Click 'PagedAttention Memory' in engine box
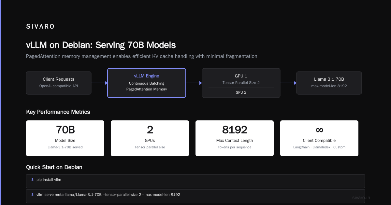Viewport: 391px width, 205px height. click(147, 89)
